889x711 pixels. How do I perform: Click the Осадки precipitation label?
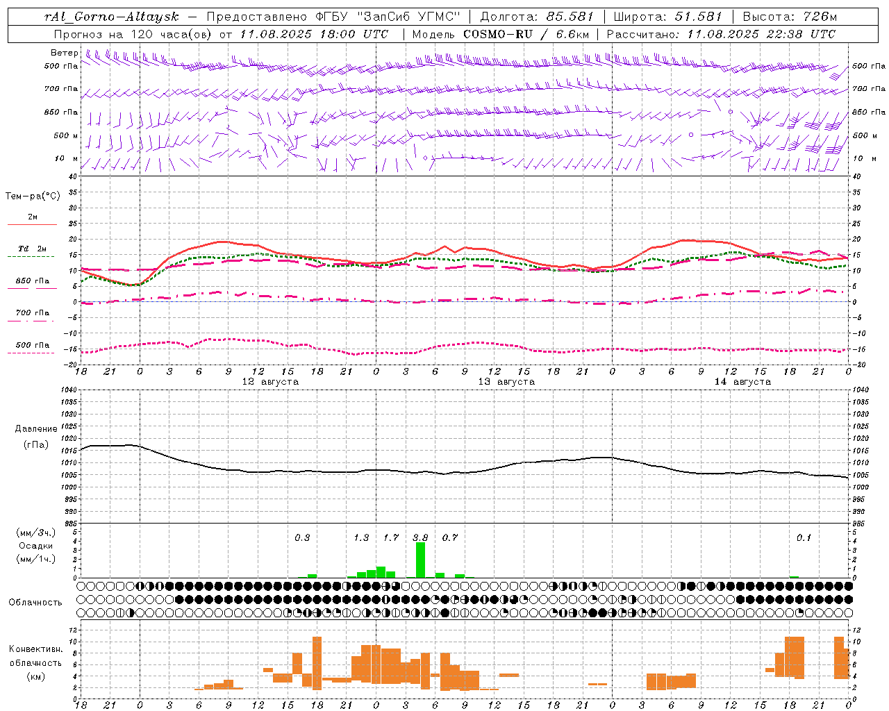(x=35, y=546)
